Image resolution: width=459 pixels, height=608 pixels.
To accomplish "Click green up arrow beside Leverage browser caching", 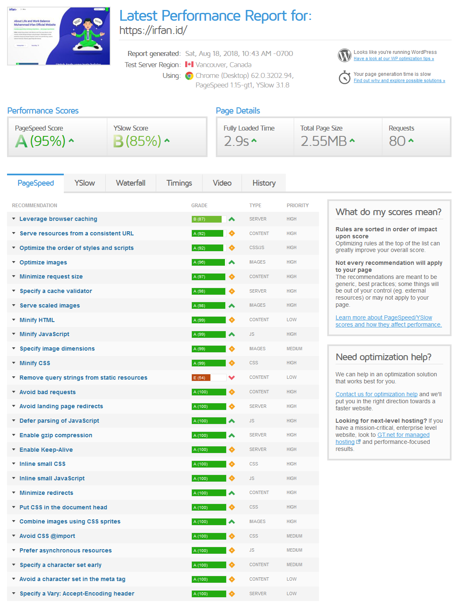I will tap(232, 219).
